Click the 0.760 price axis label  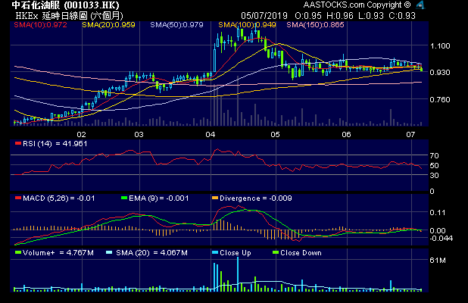(x=440, y=99)
